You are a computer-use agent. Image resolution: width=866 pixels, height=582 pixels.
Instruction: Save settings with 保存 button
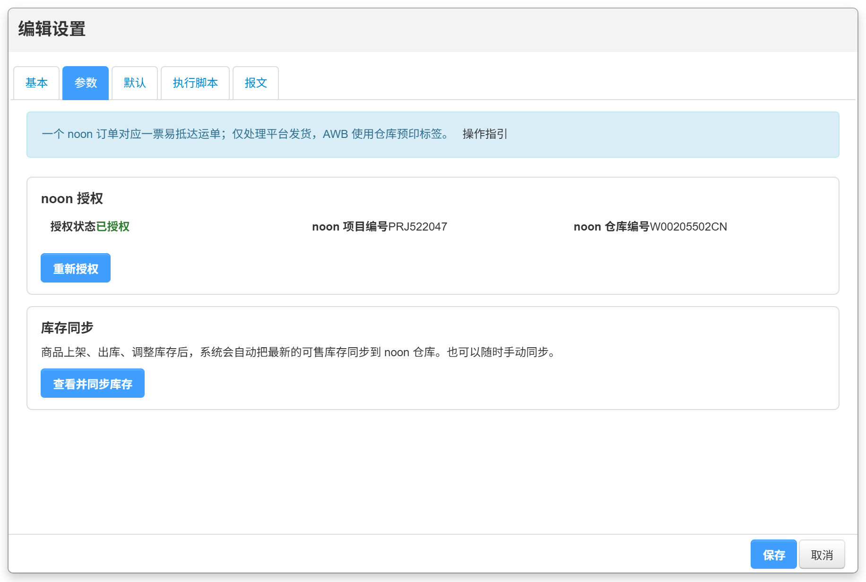click(774, 555)
